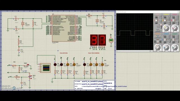
Task: Click capacitor C1 in the schematic
Action: [x=16, y=19]
